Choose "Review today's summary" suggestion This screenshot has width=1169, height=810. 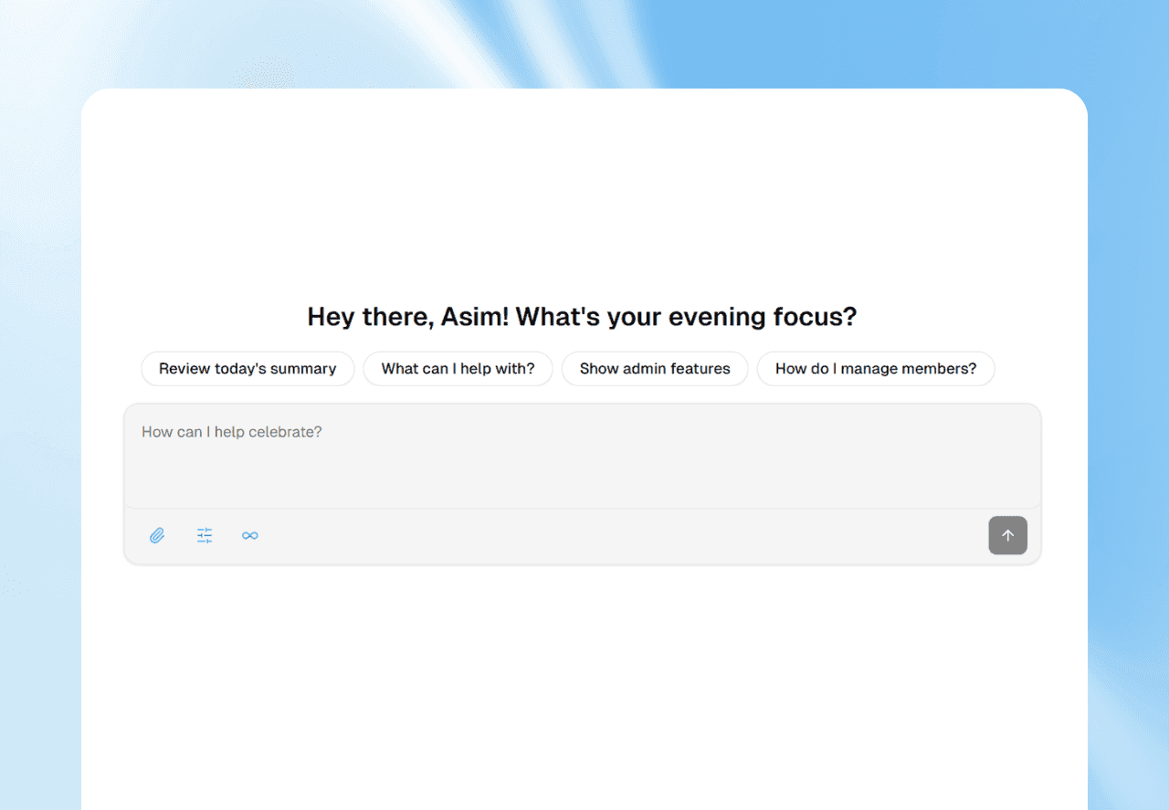(x=247, y=369)
